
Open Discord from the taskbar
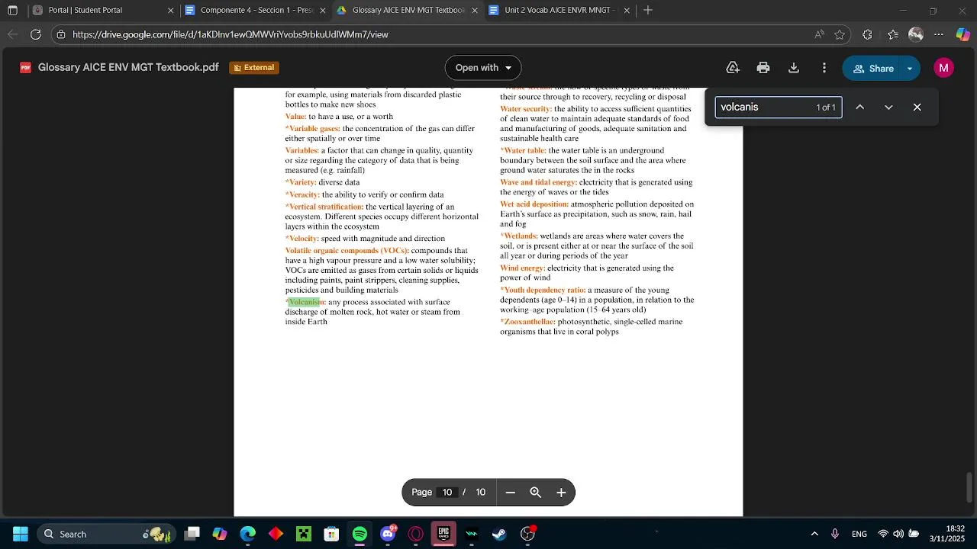pyautogui.click(x=388, y=534)
